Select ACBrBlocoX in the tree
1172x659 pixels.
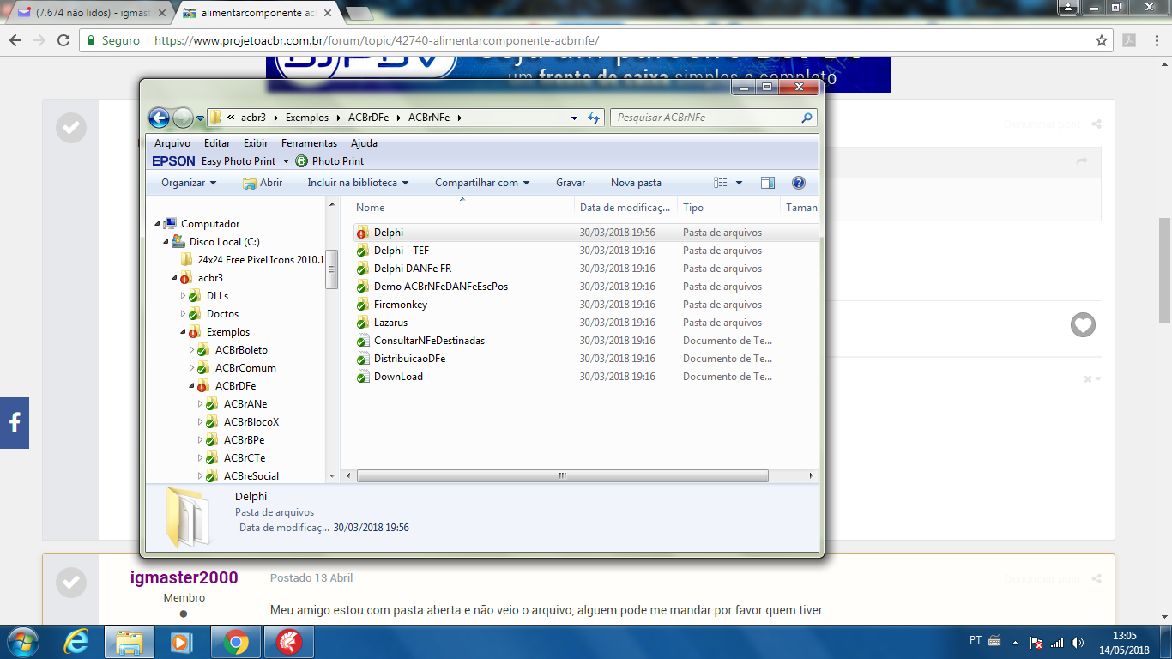click(x=251, y=422)
